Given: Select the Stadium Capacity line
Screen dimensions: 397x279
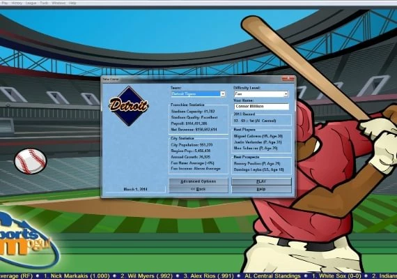Looking at the screenshot, I should pyautogui.click(x=193, y=112).
